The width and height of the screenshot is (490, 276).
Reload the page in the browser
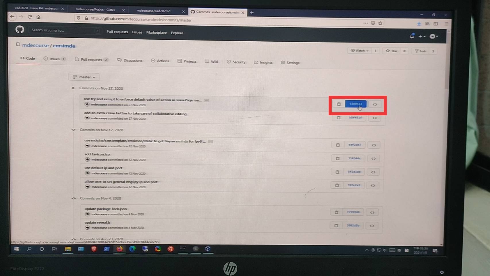[x=30, y=17]
